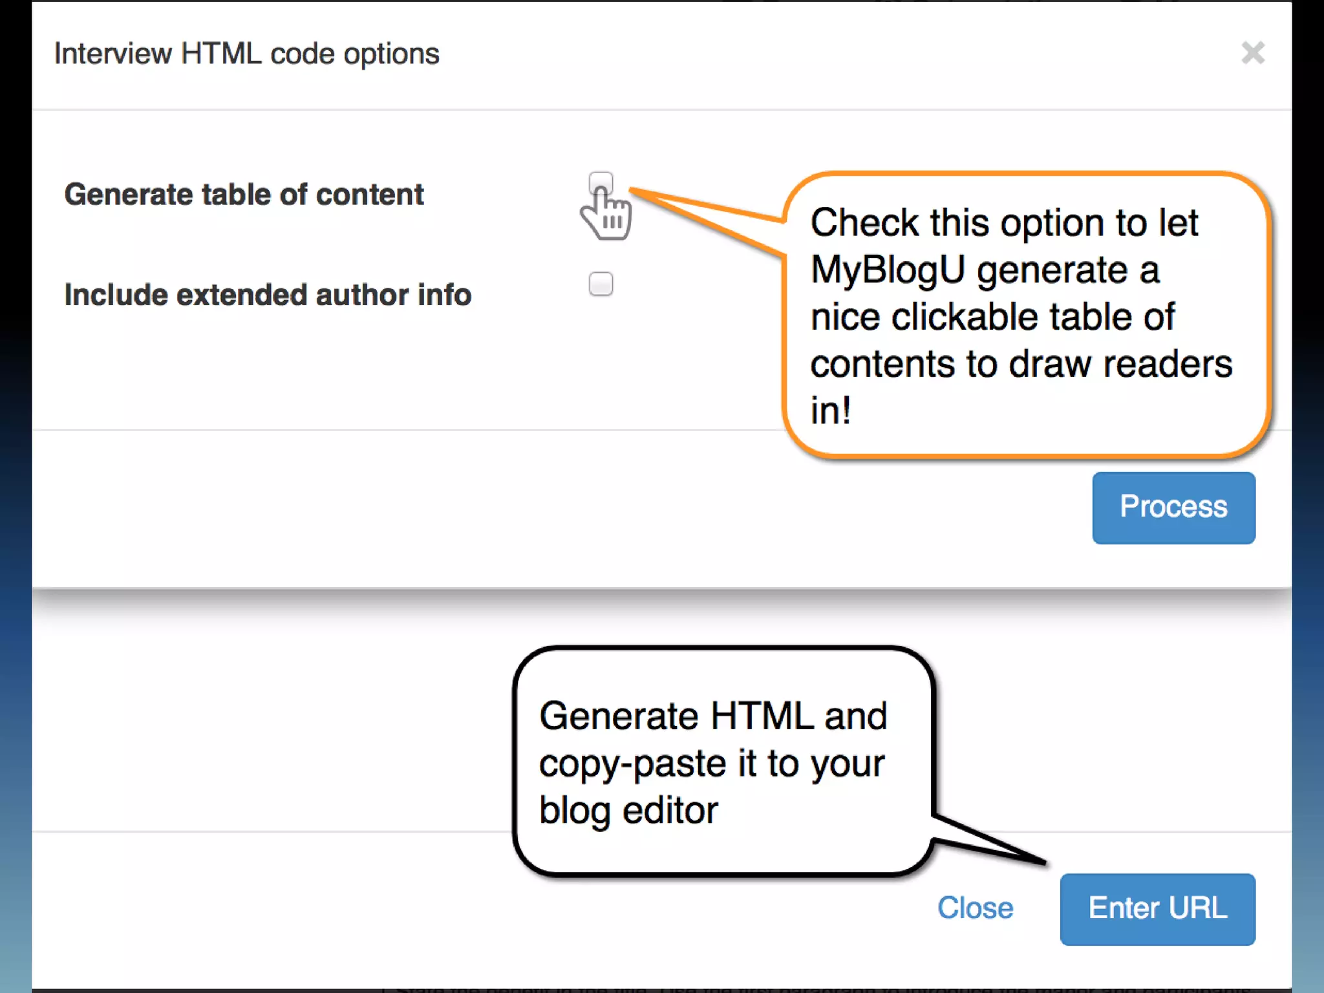Click the Enter URL button
The height and width of the screenshot is (993, 1324).
(1157, 909)
